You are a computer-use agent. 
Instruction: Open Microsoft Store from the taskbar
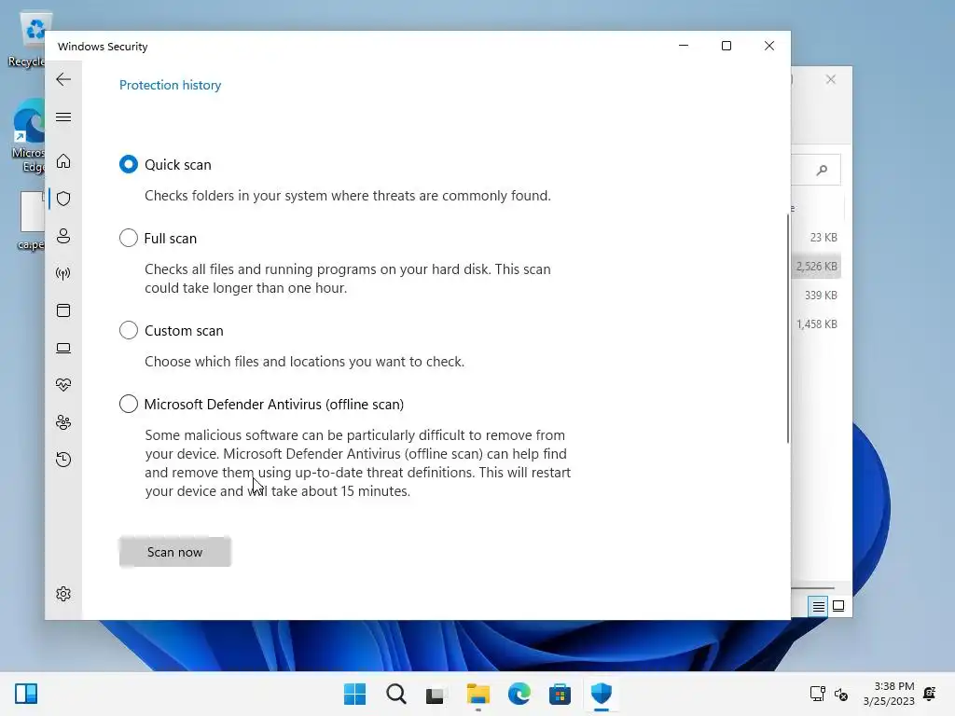560,694
